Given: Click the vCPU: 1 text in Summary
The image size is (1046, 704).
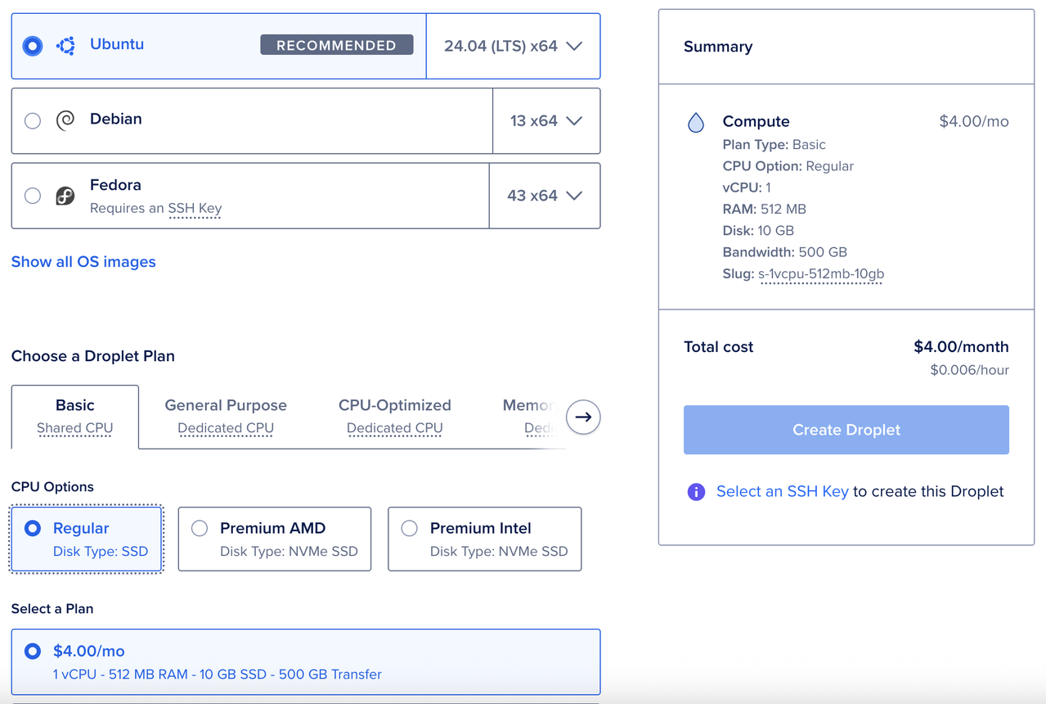Looking at the screenshot, I should click(747, 187).
